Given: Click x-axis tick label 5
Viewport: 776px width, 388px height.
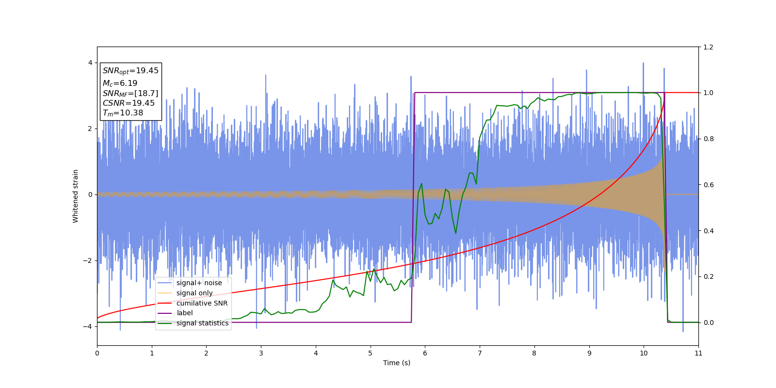Looking at the screenshot, I should coord(371,354).
